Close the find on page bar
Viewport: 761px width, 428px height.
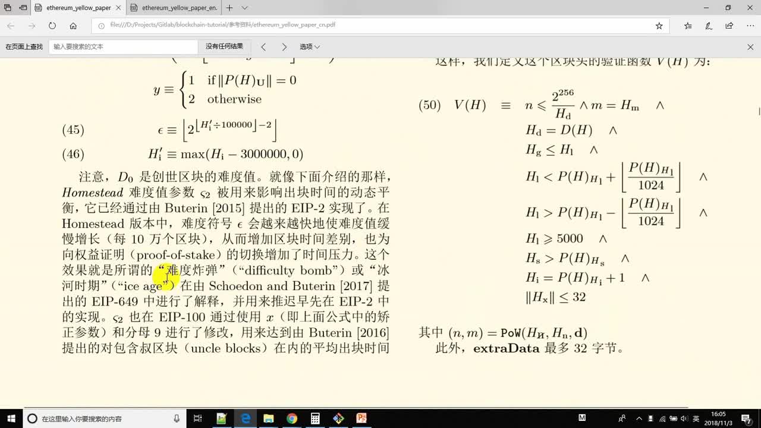pos(750,46)
